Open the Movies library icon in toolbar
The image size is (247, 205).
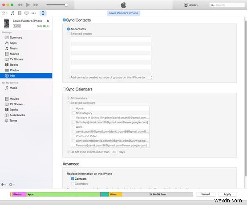(x=20, y=13)
